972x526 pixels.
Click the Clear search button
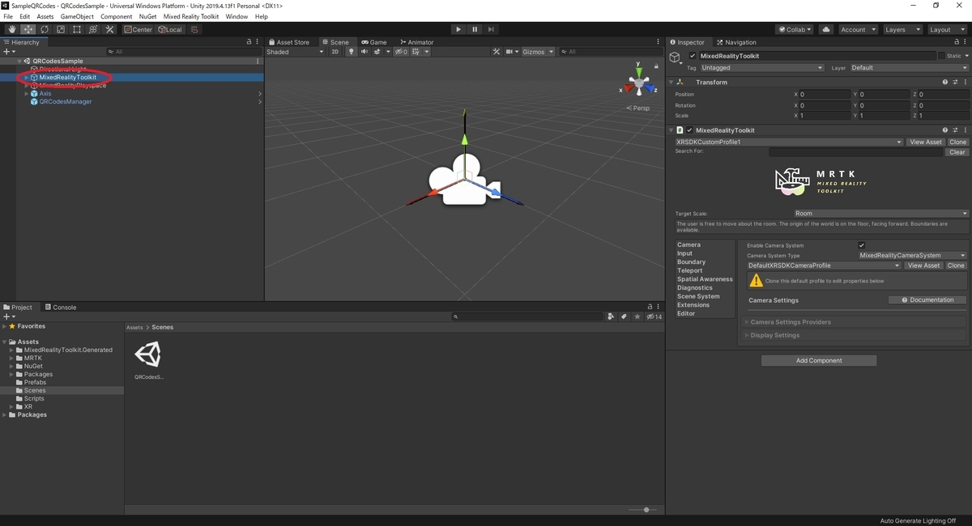[957, 152]
